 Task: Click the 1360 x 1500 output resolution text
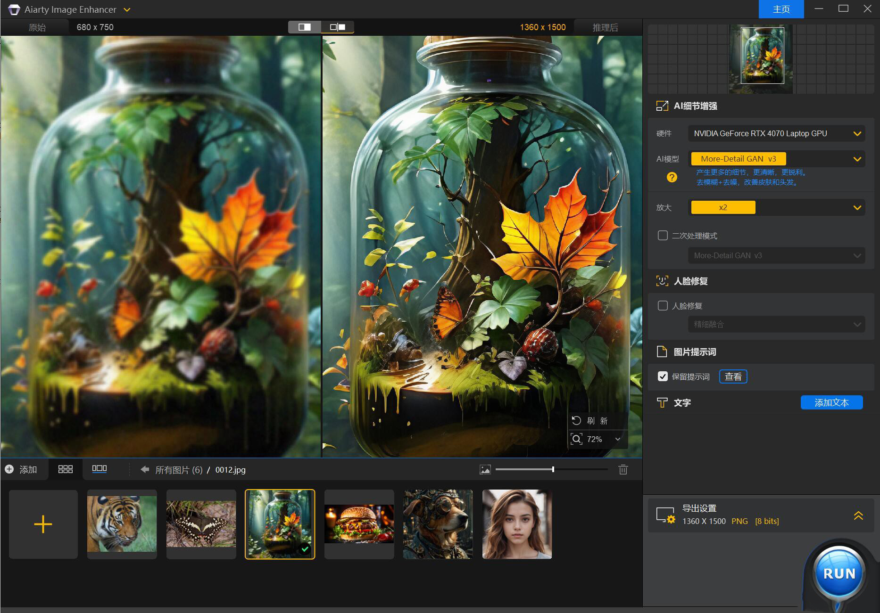(543, 27)
